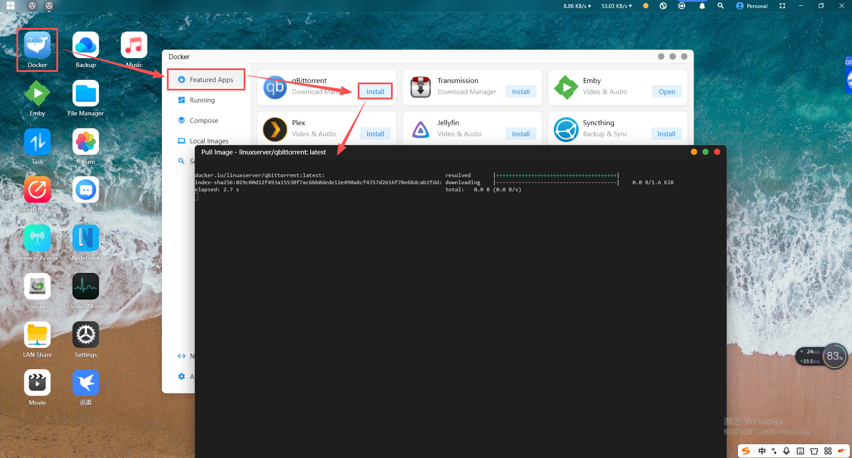Open the search magnifier in top bar
The height and width of the screenshot is (458, 852).
[721, 6]
